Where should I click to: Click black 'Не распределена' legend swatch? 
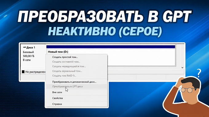tap(23, 72)
